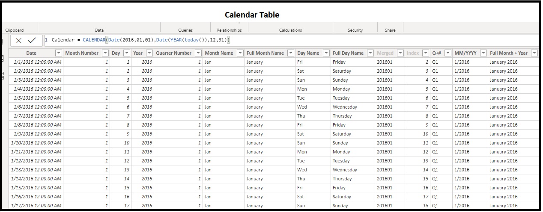Cancel the formula with the X icon
This screenshot has height=212, width=543.
tap(19, 41)
